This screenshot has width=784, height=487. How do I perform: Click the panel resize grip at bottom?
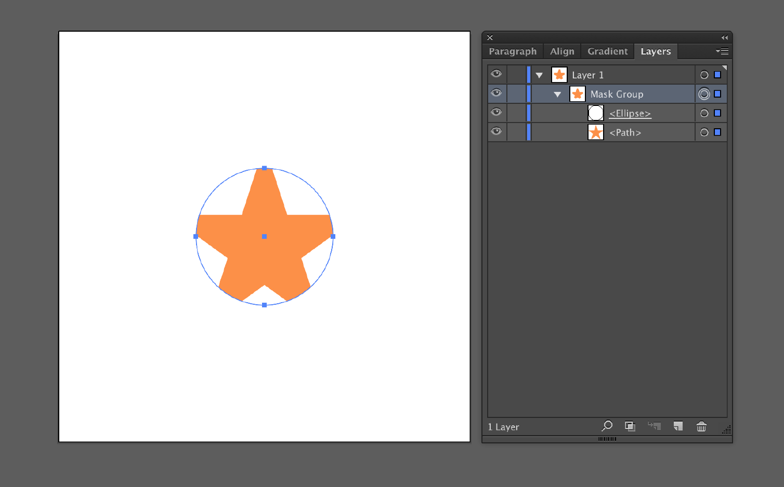[607, 439]
